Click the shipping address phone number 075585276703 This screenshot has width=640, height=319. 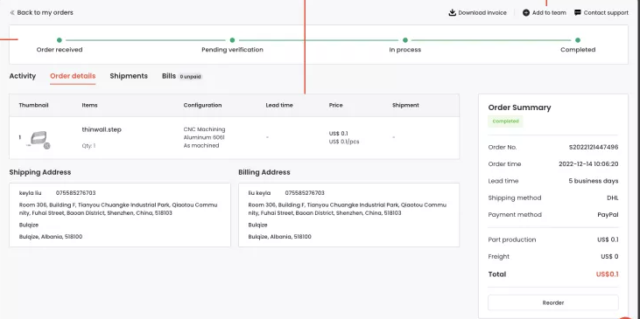coord(76,192)
